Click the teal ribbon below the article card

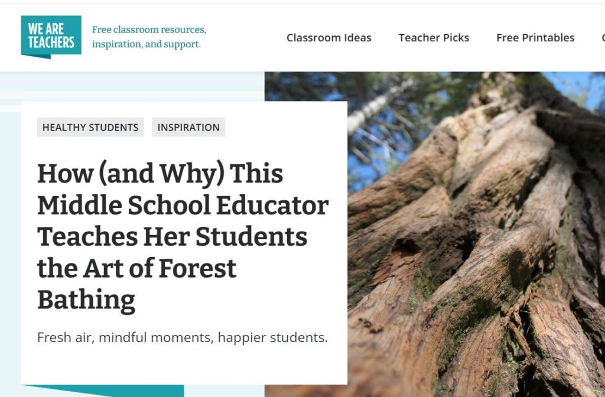pos(103,391)
